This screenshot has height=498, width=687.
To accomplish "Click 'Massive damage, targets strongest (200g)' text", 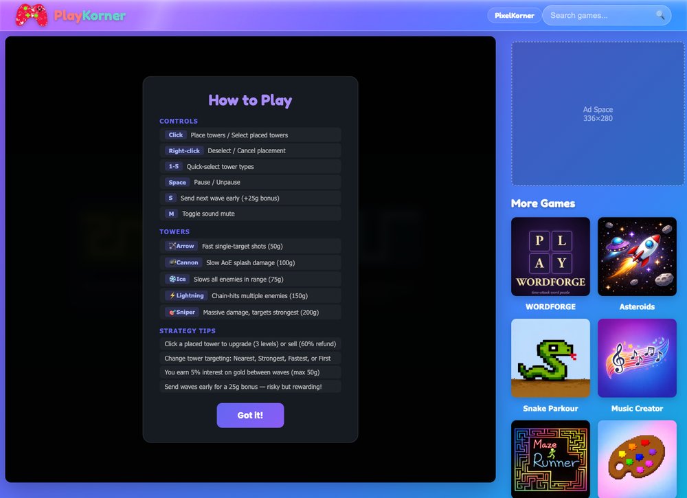I will [x=260, y=313].
